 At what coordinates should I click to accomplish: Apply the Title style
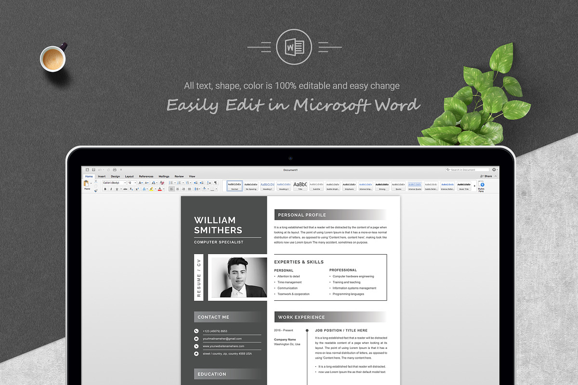300,186
